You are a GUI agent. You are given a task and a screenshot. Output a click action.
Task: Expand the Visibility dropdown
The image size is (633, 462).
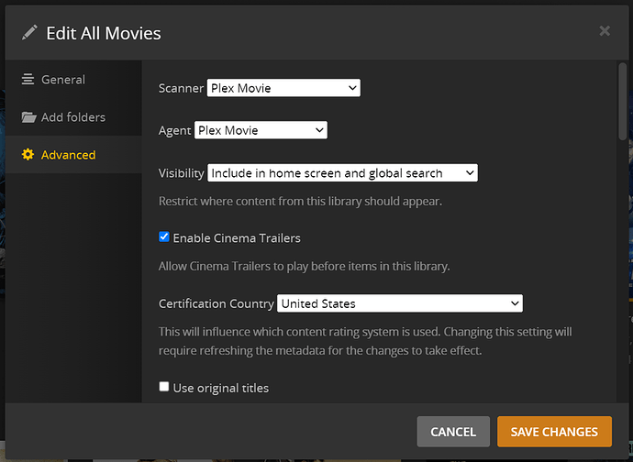click(343, 172)
